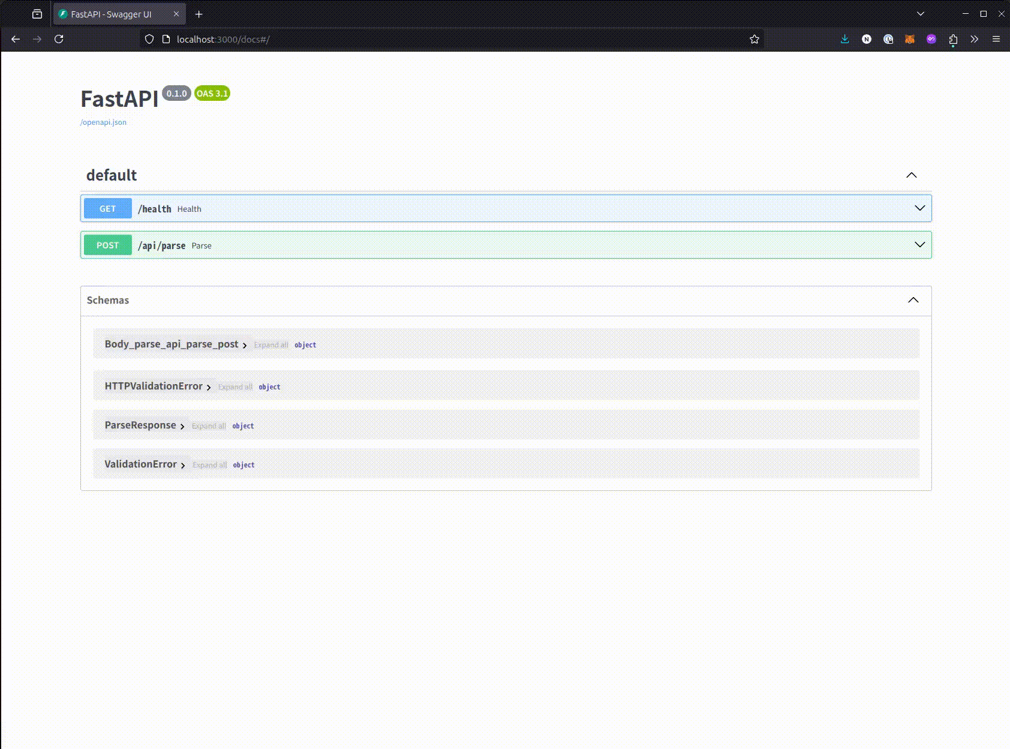Open the Firefox application hamburger menu
Screen dimensions: 1010x749
[996, 39]
